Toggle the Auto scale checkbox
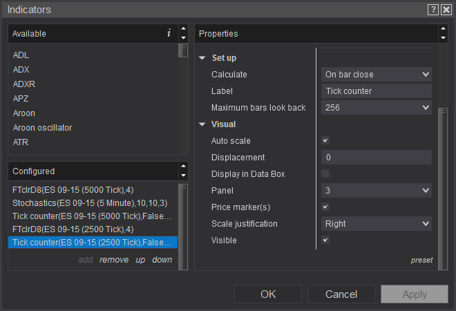Viewport: 456px width, 311px height. coord(326,141)
